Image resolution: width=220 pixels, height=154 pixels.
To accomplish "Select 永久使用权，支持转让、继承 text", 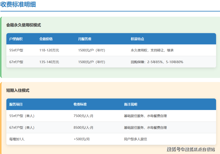I will 152,50.
